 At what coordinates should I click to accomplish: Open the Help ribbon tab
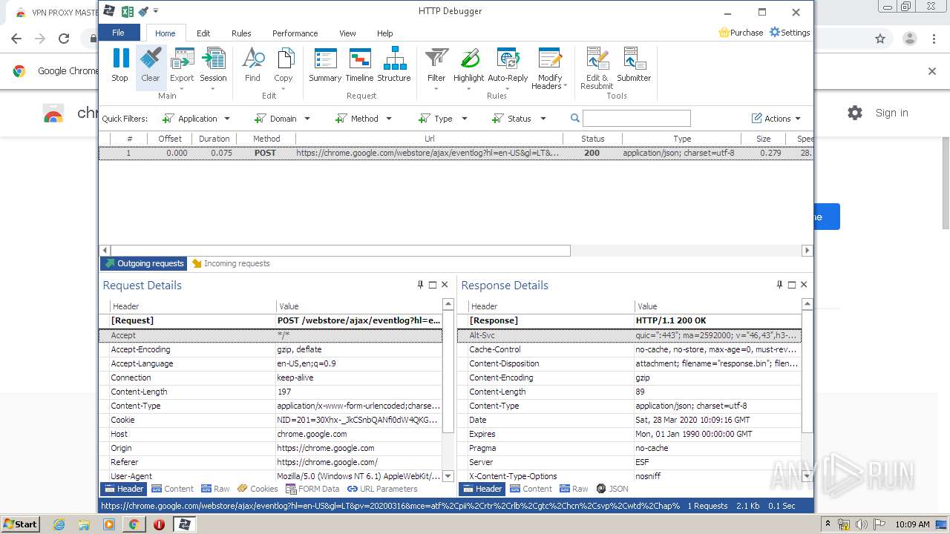tap(384, 33)
